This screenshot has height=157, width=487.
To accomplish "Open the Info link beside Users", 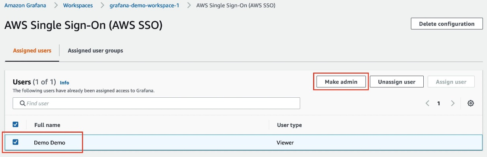I will [64, 82].
